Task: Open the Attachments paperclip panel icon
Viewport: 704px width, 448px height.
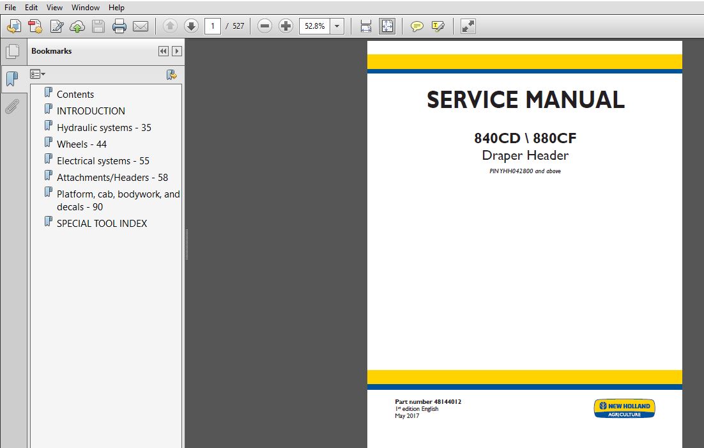Action: click(x=12, y=107)
